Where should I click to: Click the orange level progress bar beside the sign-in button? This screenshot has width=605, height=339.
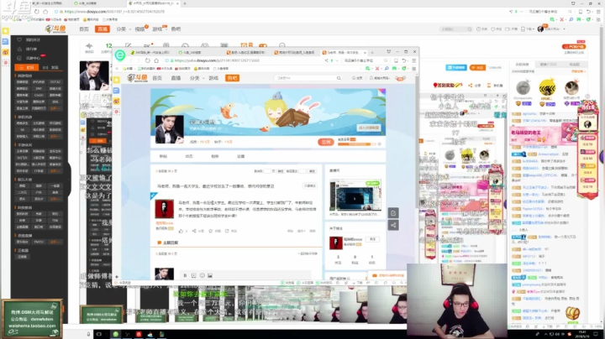tap(357, 144)
